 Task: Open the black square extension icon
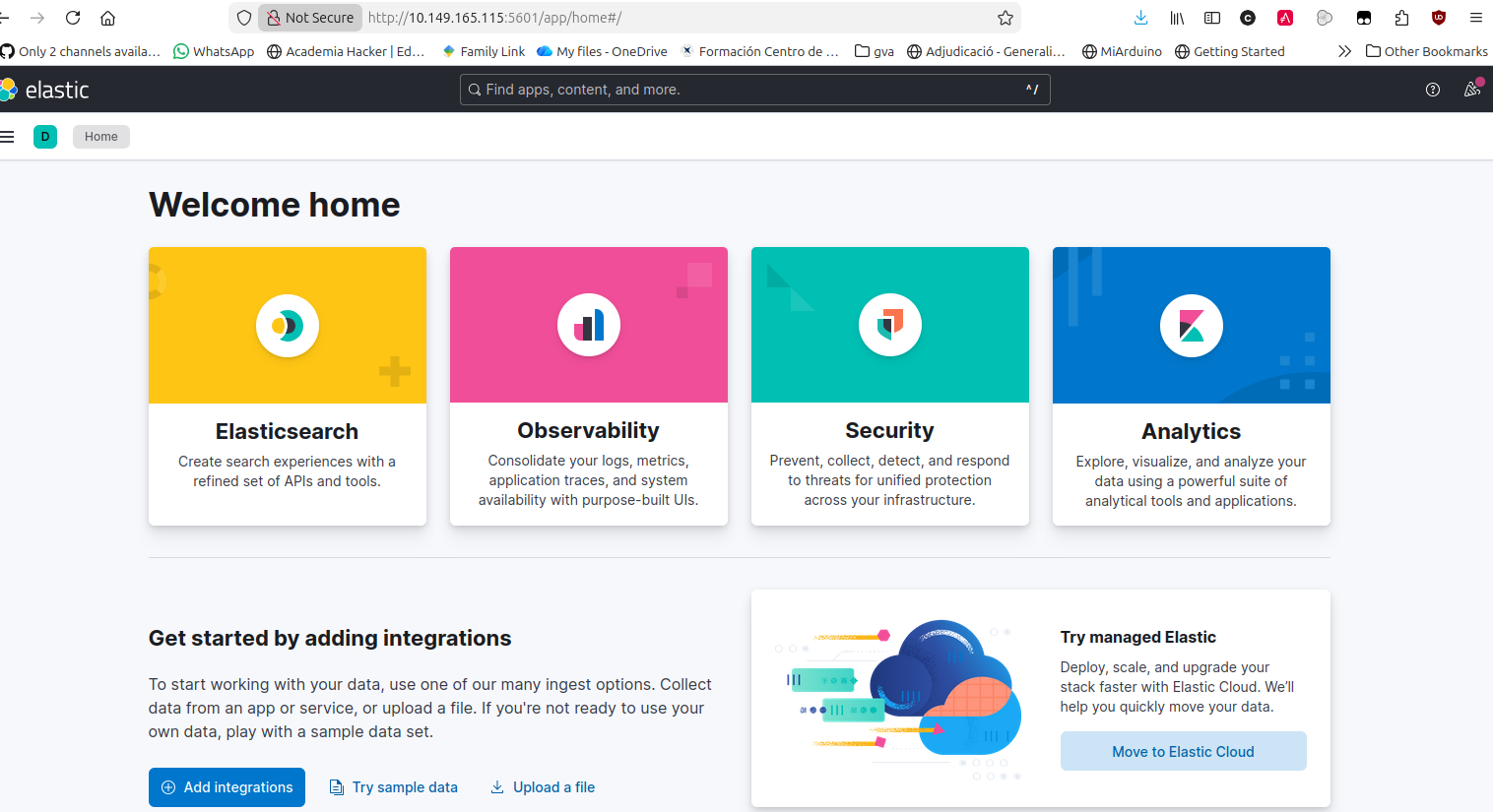pos(1364,18)
